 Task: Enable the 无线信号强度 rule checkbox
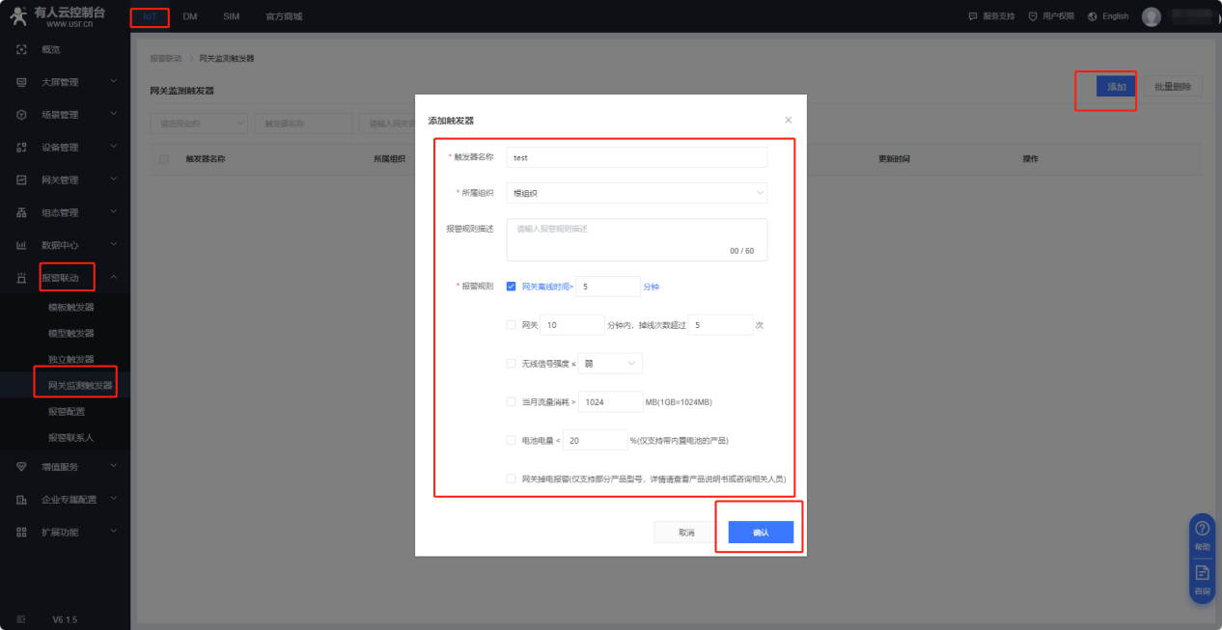coord(511,364)
